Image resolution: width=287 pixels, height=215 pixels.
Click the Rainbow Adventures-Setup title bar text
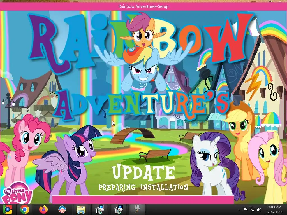tap(143, 6)
